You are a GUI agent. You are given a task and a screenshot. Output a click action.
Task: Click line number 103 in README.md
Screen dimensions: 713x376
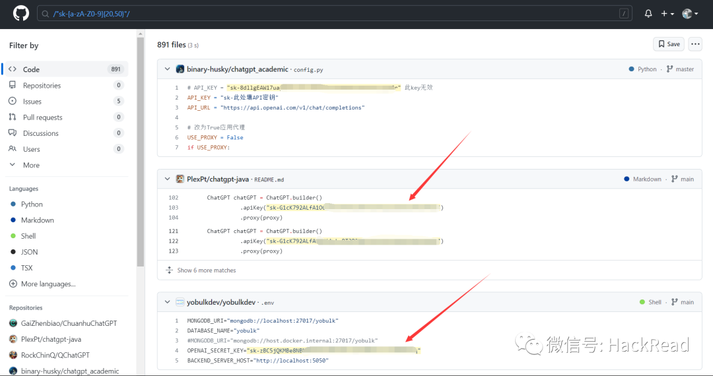pos(173,208)
